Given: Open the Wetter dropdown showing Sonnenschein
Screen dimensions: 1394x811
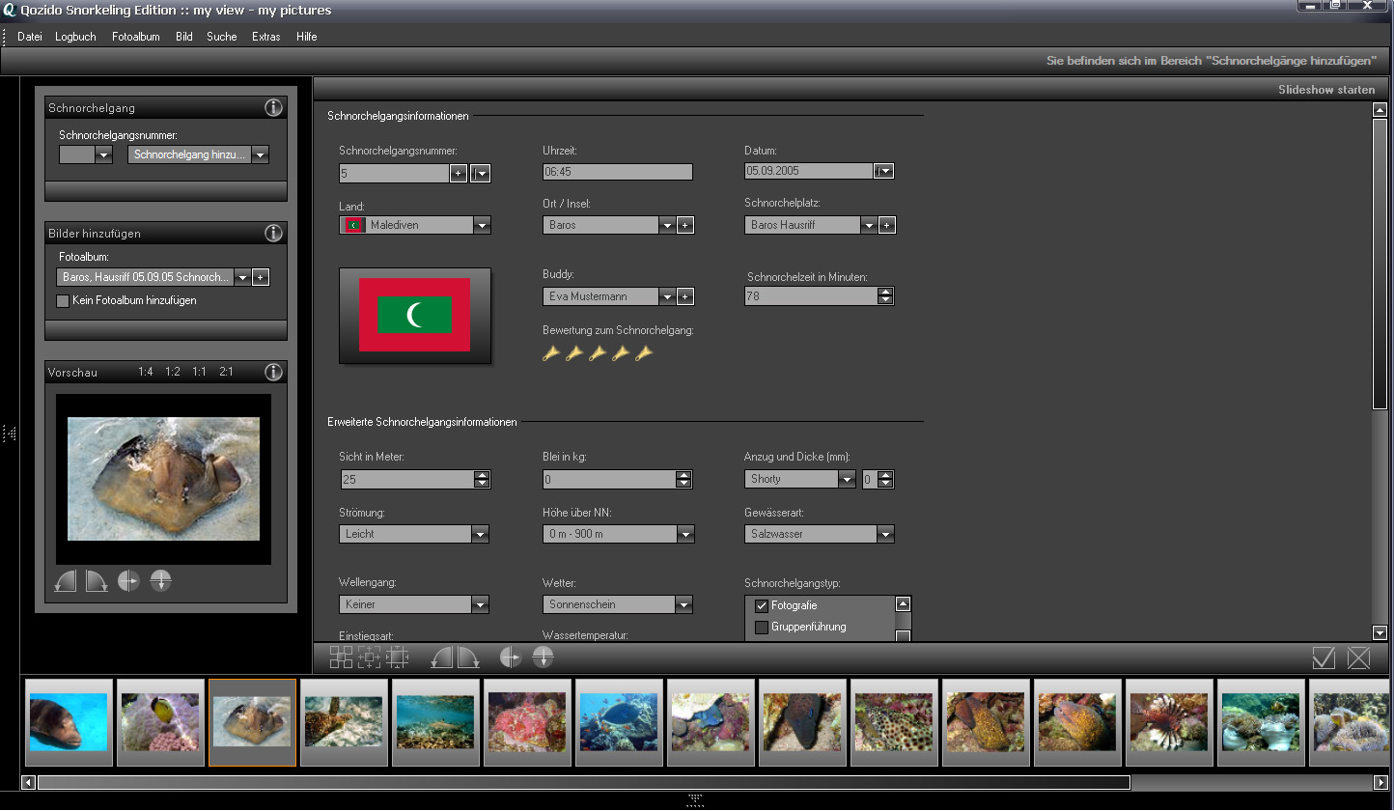Looking at the screenshot, I should [x=683, y=604].
